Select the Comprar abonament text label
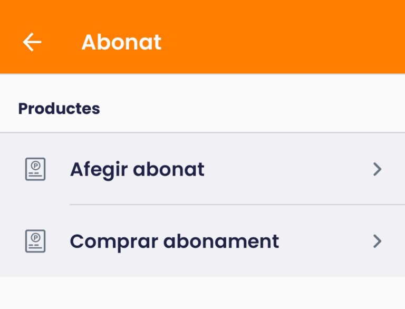Viewport: 405px width, 309px height. point(175,242)
